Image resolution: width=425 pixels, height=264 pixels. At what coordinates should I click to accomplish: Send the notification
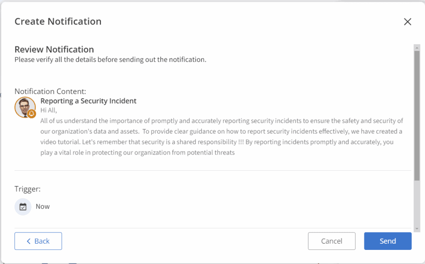click(388, 241)
